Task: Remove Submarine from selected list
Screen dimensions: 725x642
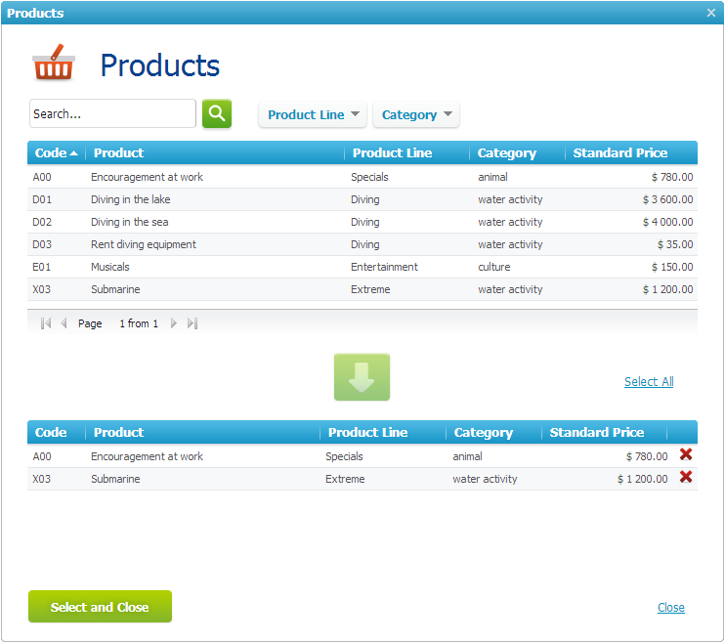Action: tap(686, 477)
